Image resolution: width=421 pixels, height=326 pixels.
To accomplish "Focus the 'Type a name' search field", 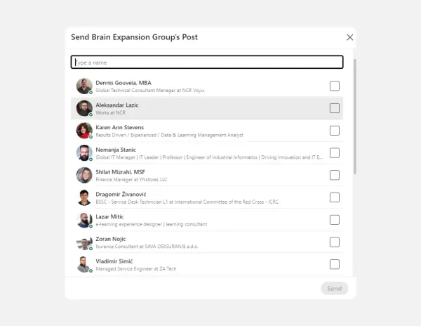I will coord(207,63).
